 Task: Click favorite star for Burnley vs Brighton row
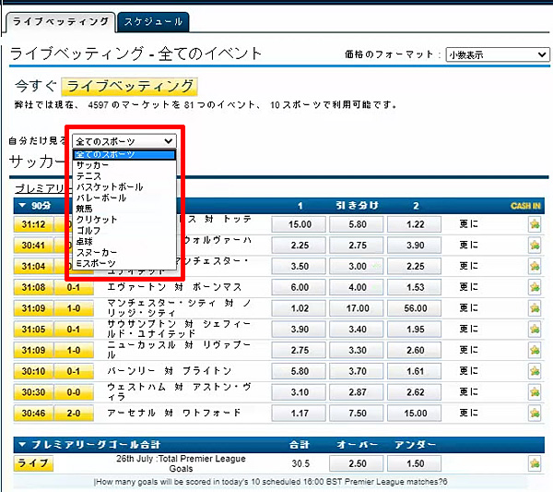tap(535, 371)
